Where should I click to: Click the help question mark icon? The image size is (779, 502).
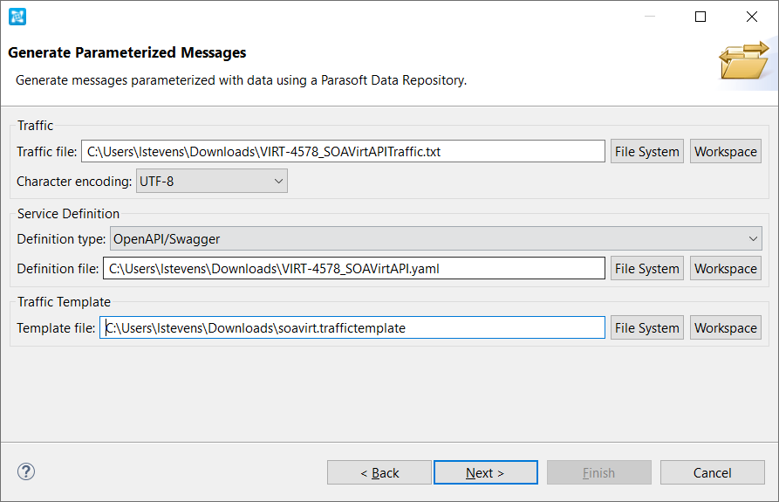pyautogui.click(x=26, y=471)
